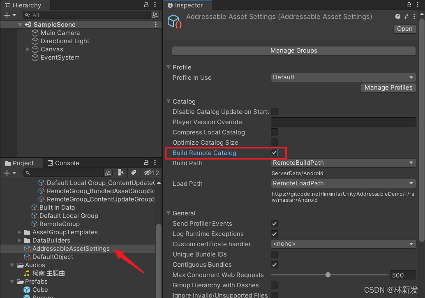Enable Group Hierarchy with Dashes checkbox
This screenshot has width=425, height=298.
click(274, 285)
